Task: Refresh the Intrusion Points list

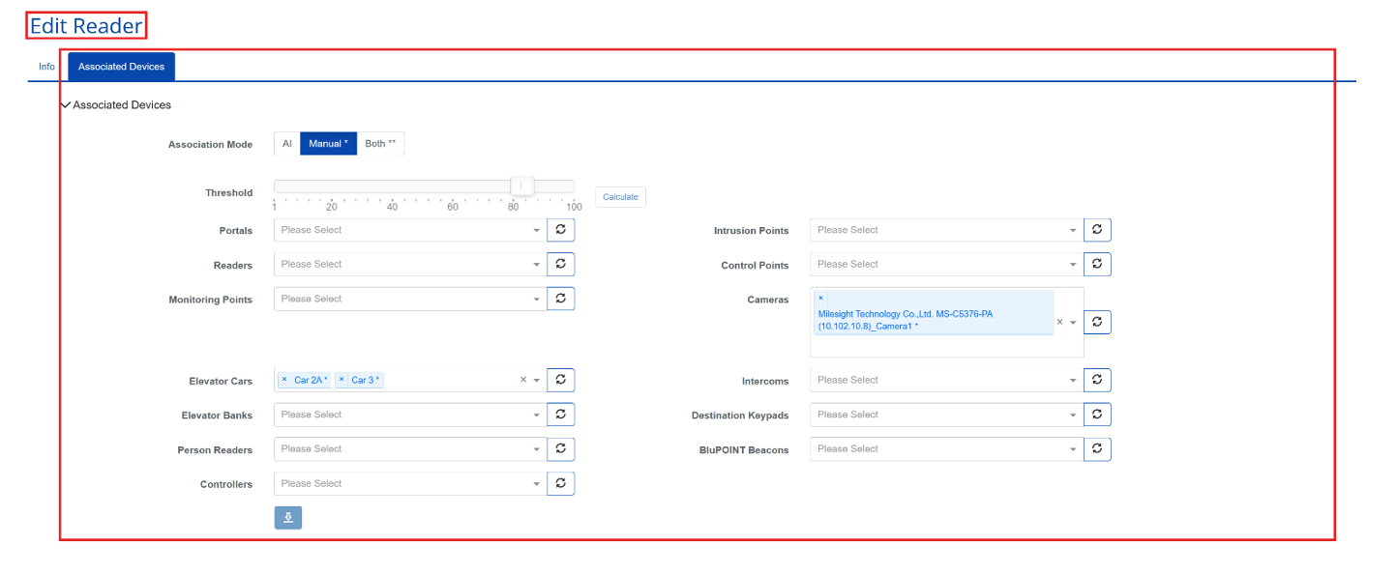Action: (1097, 230)
